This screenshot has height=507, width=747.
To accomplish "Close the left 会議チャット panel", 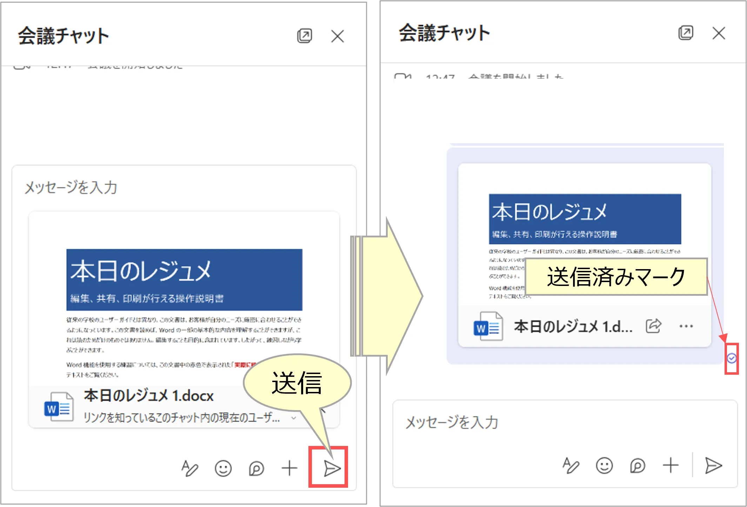I will click(338, 36).
